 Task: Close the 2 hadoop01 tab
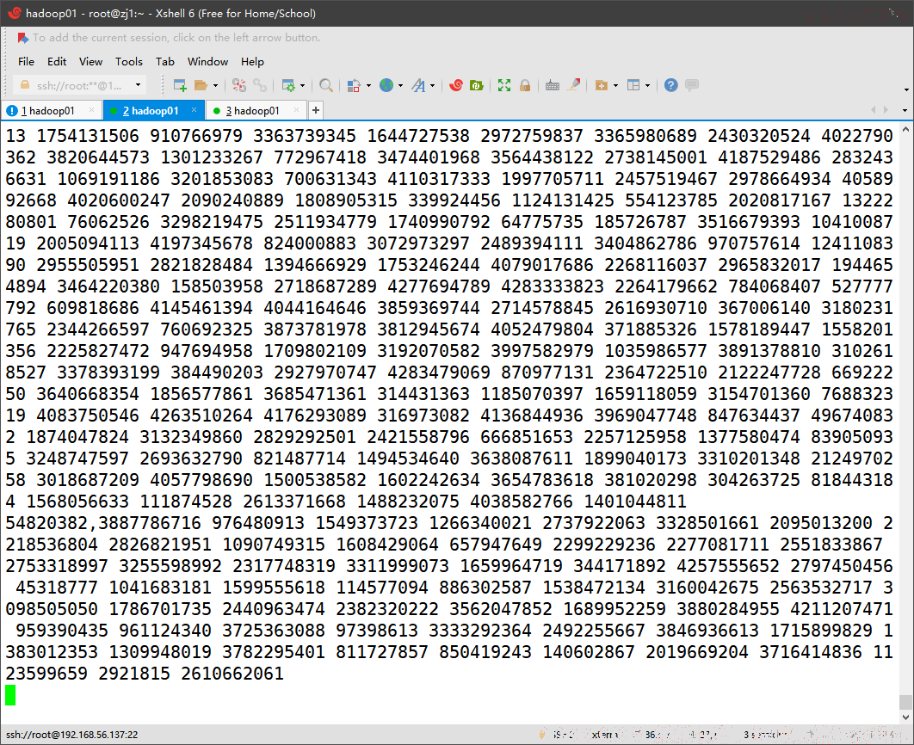tap(195, 110)
